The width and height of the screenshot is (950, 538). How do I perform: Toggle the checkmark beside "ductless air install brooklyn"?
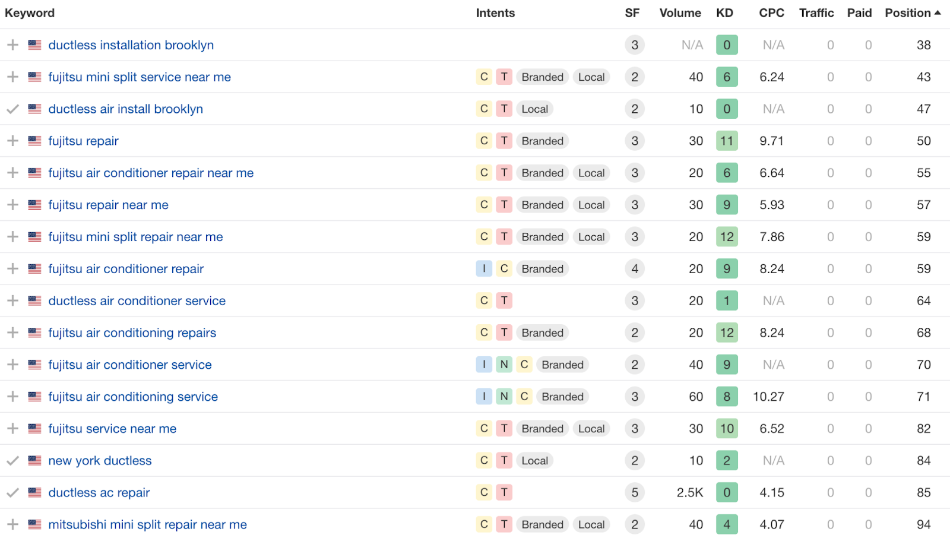(x=12, y=109)
